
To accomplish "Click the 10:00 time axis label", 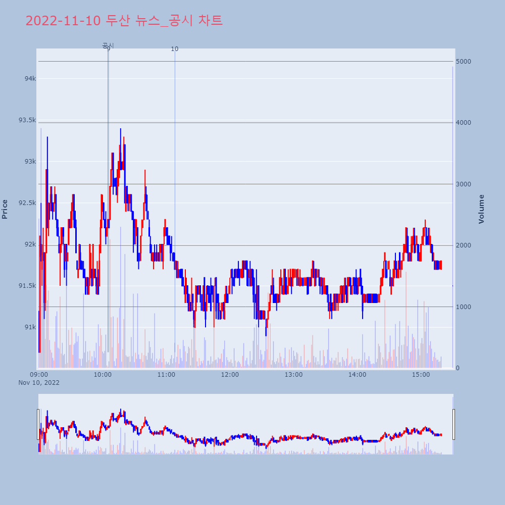I will point(103,375).
